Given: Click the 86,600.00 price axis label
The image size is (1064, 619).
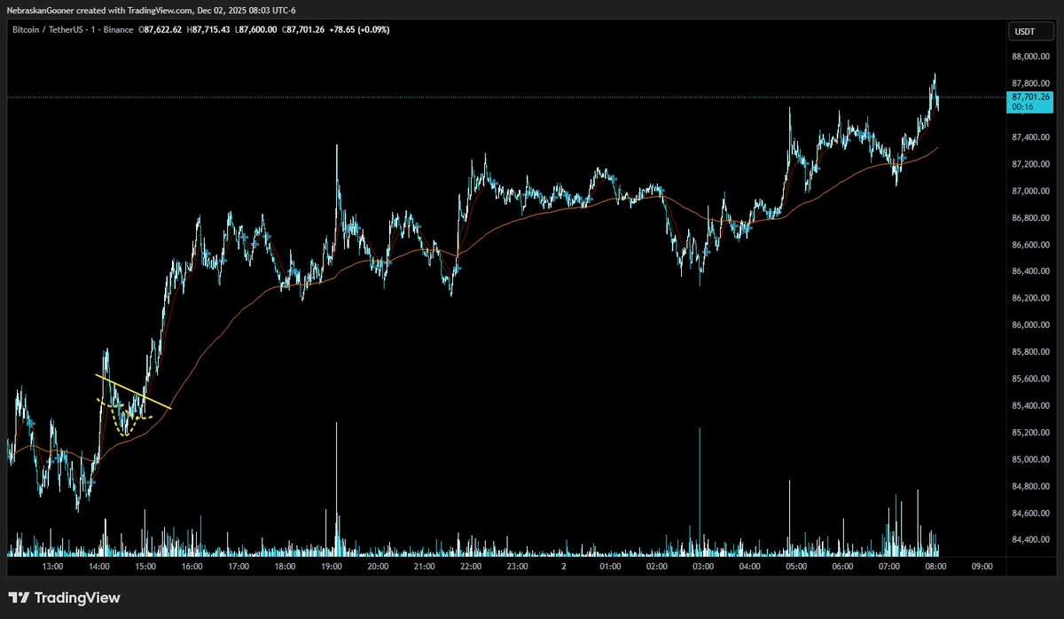Looking at the screenshot, I should pyautogui.click(x=1029, y=245).
